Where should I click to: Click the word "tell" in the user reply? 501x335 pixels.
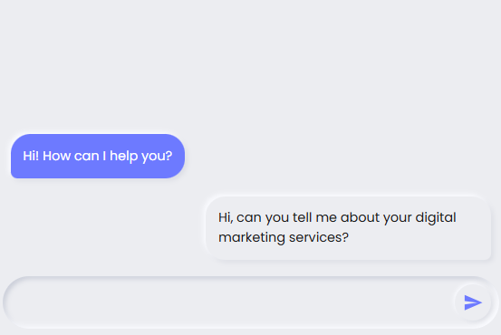303,217
